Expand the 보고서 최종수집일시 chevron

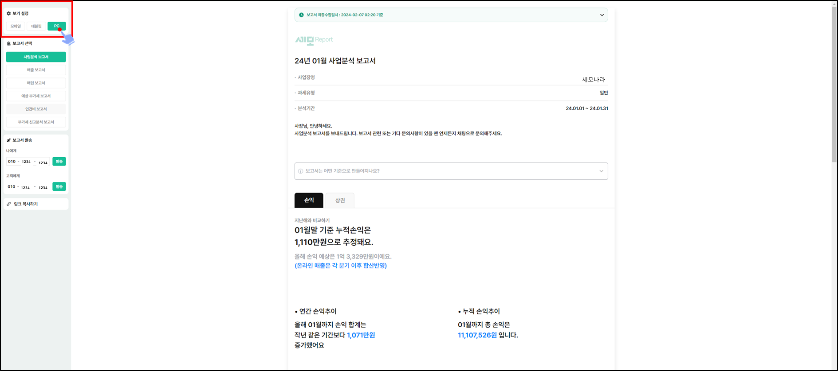(602, 15)
